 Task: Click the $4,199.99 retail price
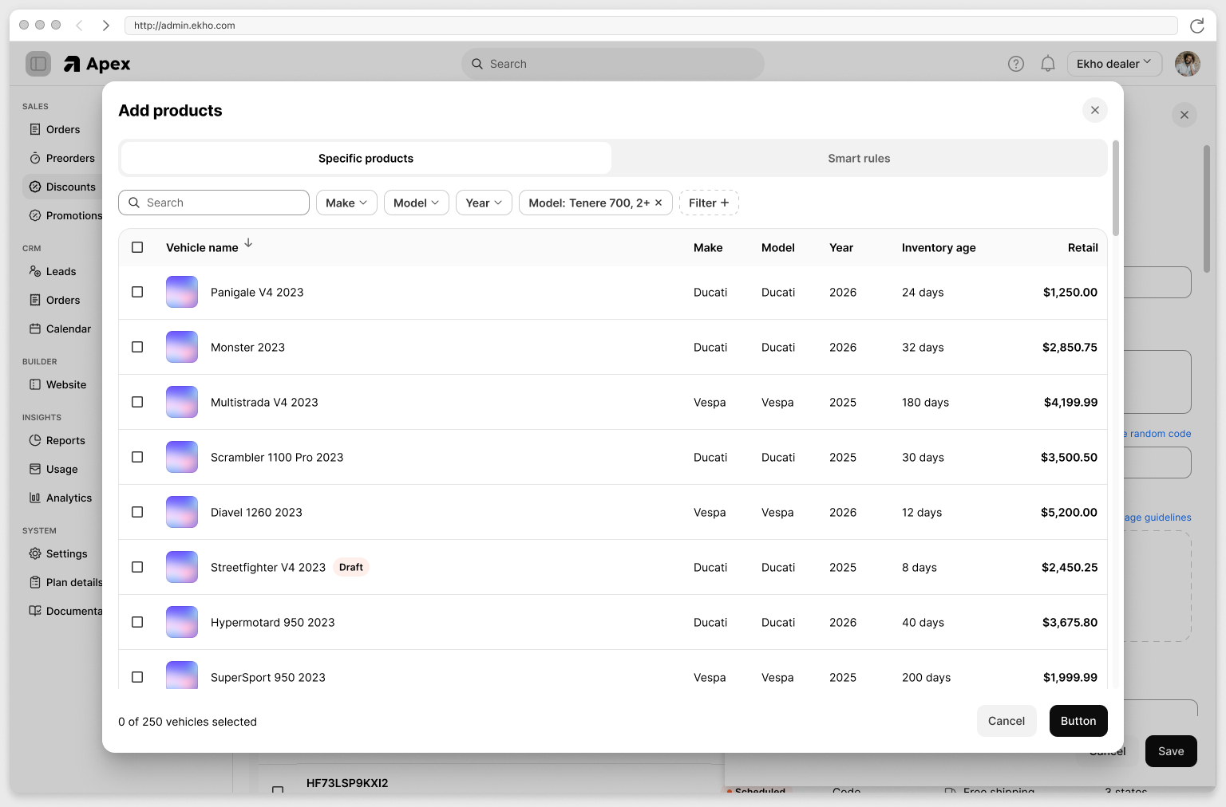1070,402
